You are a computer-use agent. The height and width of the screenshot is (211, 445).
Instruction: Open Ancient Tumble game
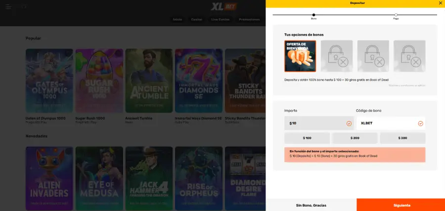[x=149, y=81]
